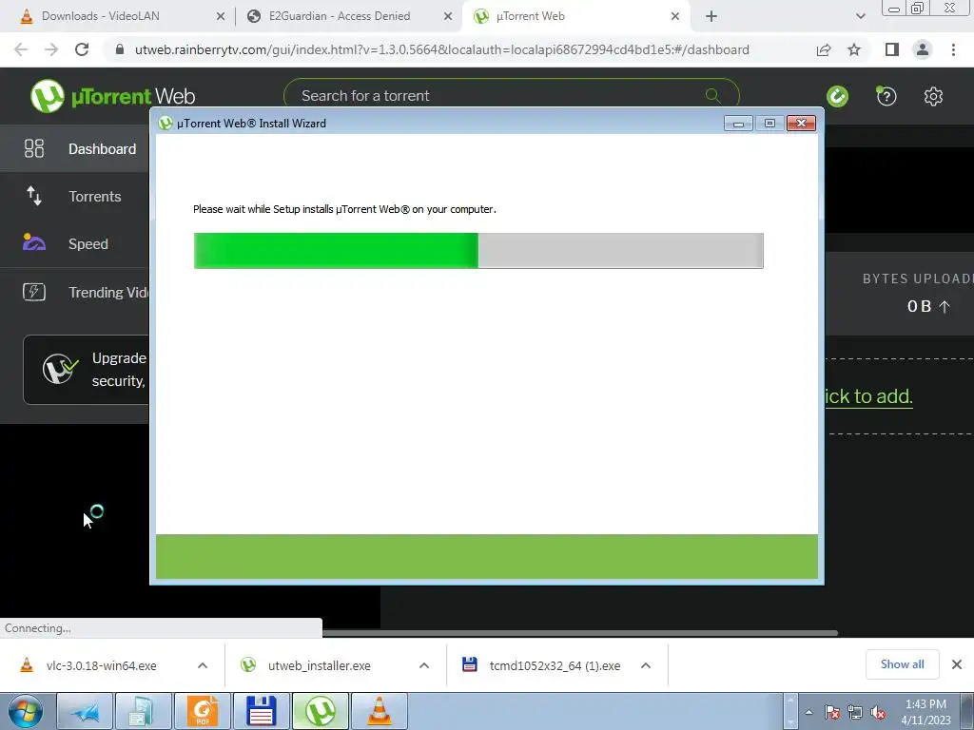This screenshot has width=974, height=730.
Task: Open the Speed sidebar item
Action: [x=74, y=244]
